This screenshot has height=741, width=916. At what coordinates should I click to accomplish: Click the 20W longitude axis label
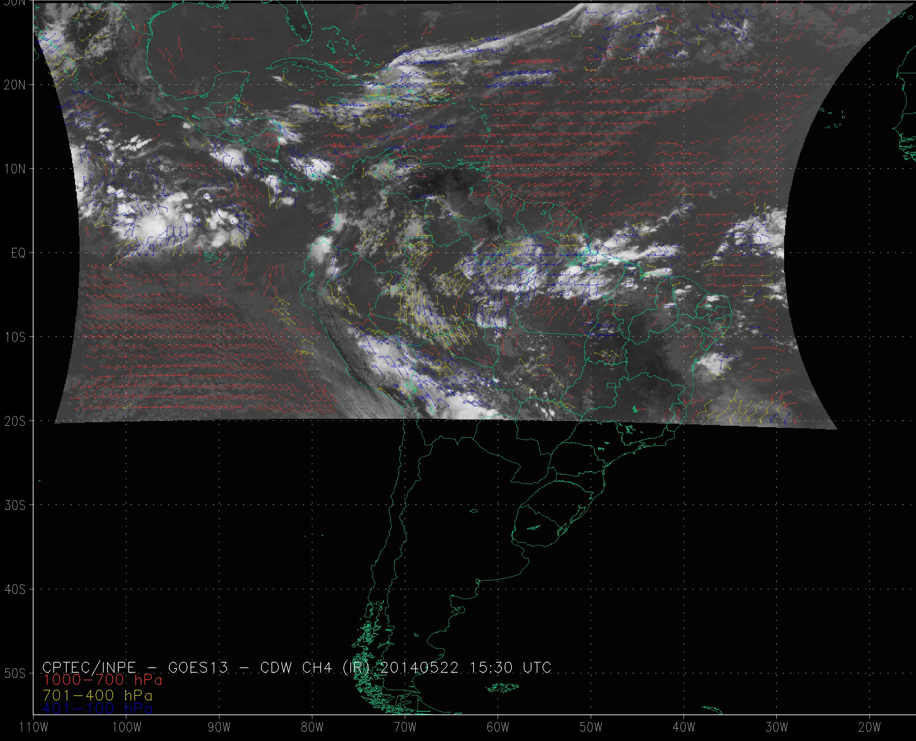pyautogui.click(x=870, y=727)
